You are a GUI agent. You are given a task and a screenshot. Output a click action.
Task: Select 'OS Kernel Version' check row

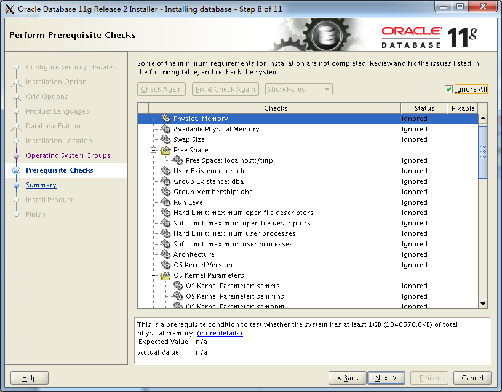(308, 265)
